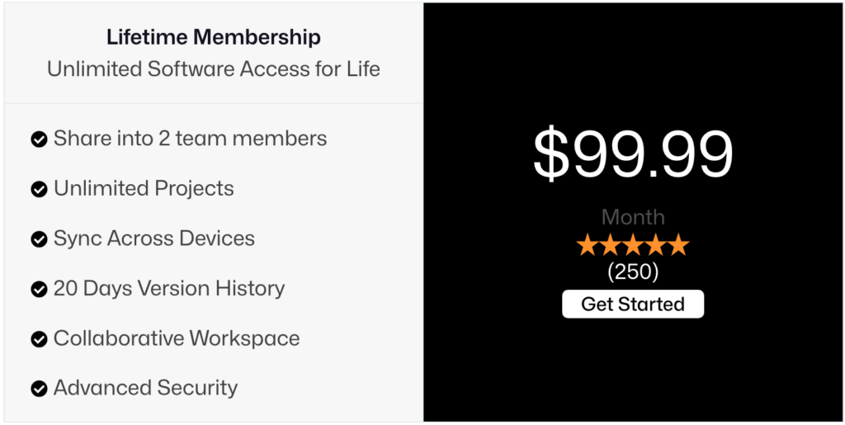
Task: Click the Unlimited Software Access for Life subtitle
Action: (x=214, y=69)
